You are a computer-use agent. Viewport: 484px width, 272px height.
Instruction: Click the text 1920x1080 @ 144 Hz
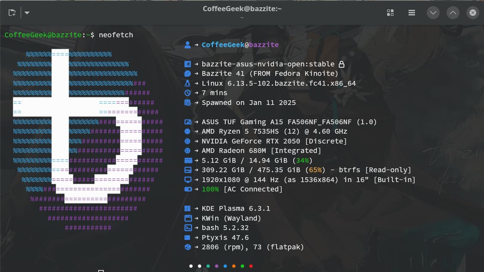pyautogui.click(x=240, y=180)
